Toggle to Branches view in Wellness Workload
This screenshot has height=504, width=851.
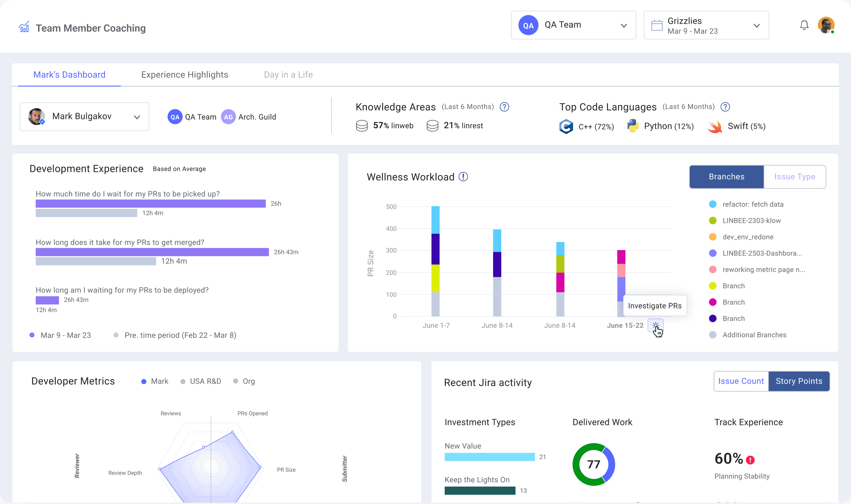pos(727,177)
